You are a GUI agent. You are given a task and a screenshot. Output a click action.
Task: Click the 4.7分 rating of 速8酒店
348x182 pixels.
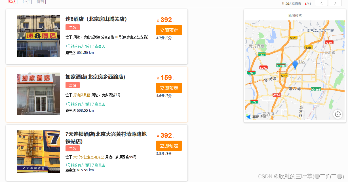[160, 38]
